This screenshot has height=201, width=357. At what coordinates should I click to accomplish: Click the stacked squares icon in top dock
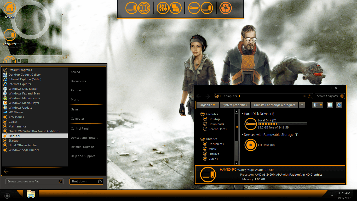(175, 8)
